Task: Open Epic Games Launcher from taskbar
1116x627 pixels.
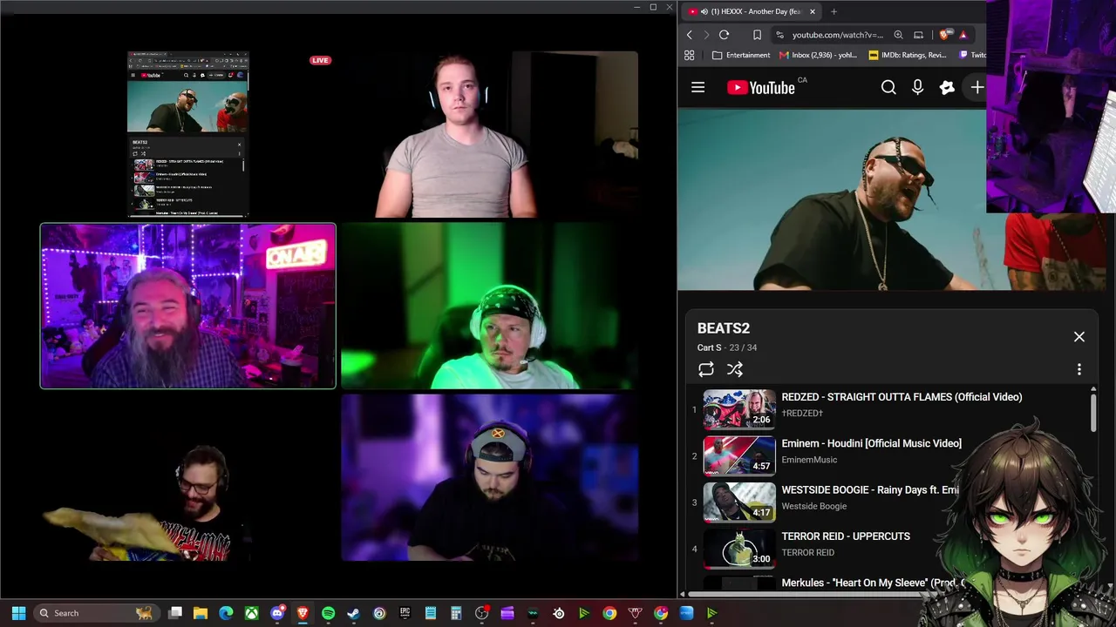Action: [x=405, y=613]
